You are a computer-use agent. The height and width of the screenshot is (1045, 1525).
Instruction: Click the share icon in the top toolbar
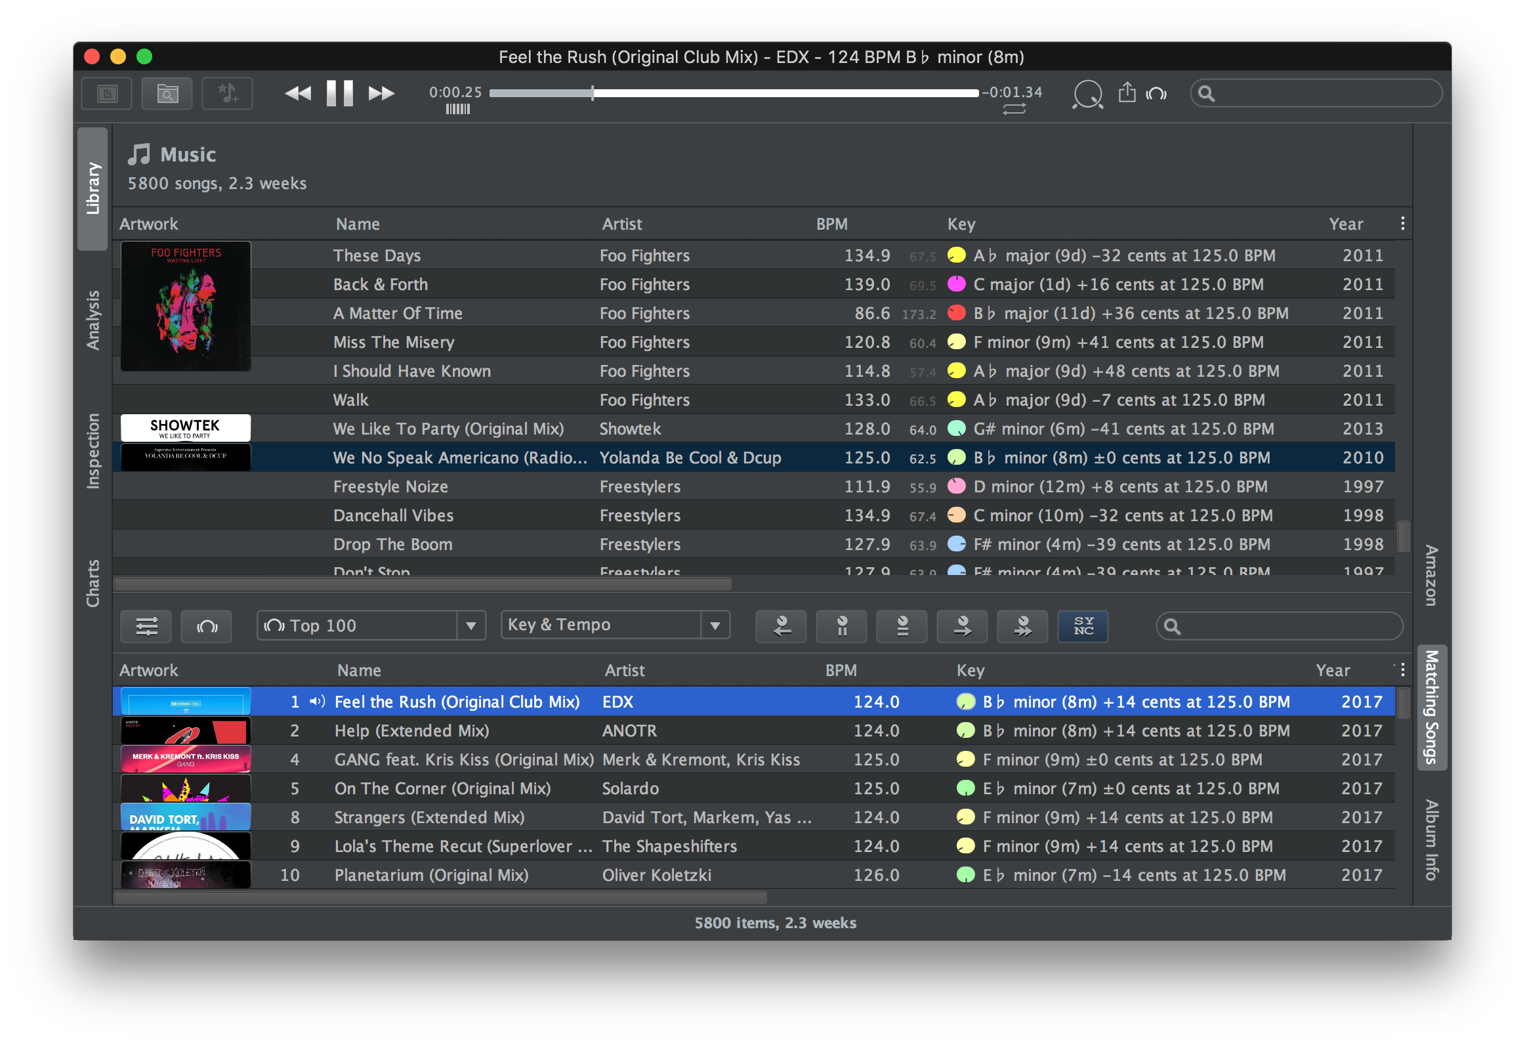coord(1127,93)
